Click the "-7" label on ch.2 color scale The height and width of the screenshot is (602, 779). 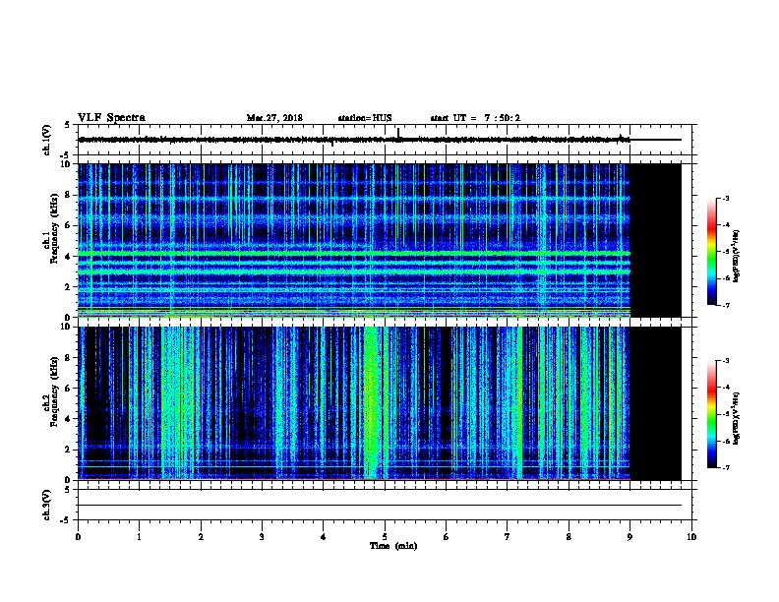click(x=725, y=468)
